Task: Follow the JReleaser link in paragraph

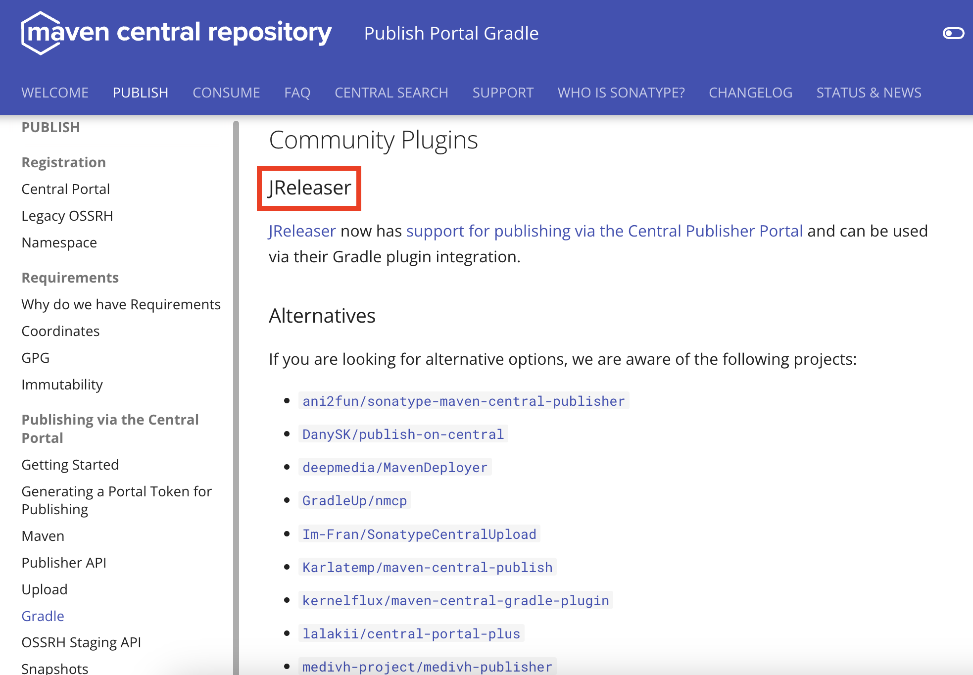Action: (302, 231)
